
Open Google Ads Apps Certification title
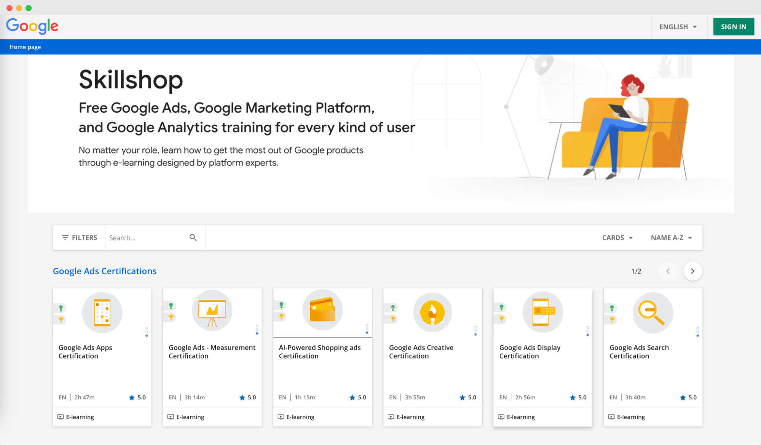pos(85,352)
